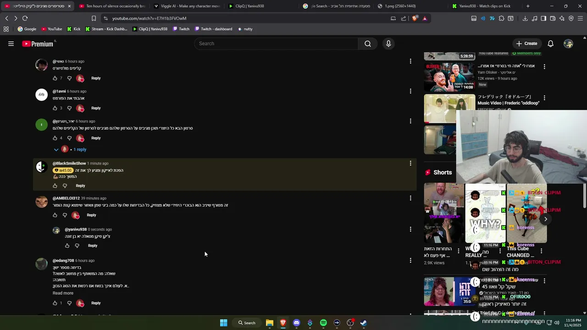Open options menu for @AMBELOI312 comment
Image resolution: width=587 pixels, height=330 pixels.
[410, 198]
